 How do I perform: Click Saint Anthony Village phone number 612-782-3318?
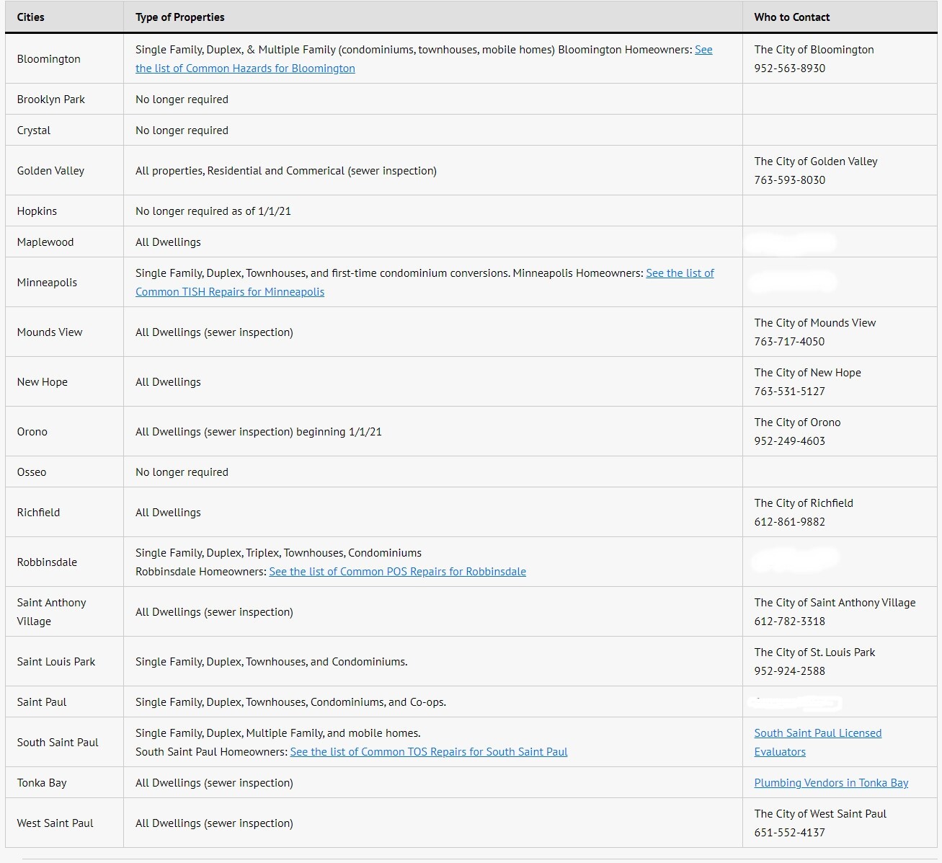pyautogui.click(x=790, y=621)
